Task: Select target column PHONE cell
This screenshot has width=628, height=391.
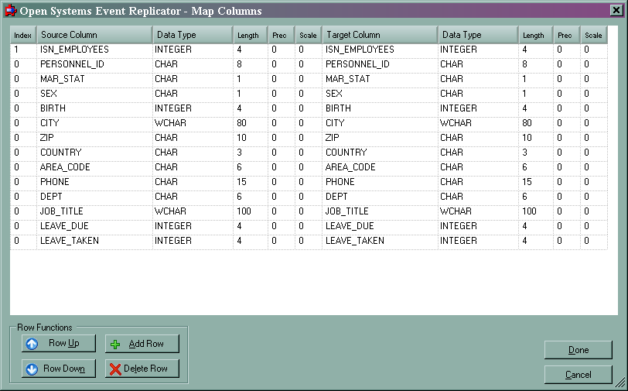Action: coord(380,182)
